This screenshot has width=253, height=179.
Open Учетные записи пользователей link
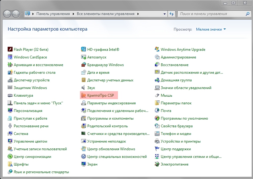[40, 149]
